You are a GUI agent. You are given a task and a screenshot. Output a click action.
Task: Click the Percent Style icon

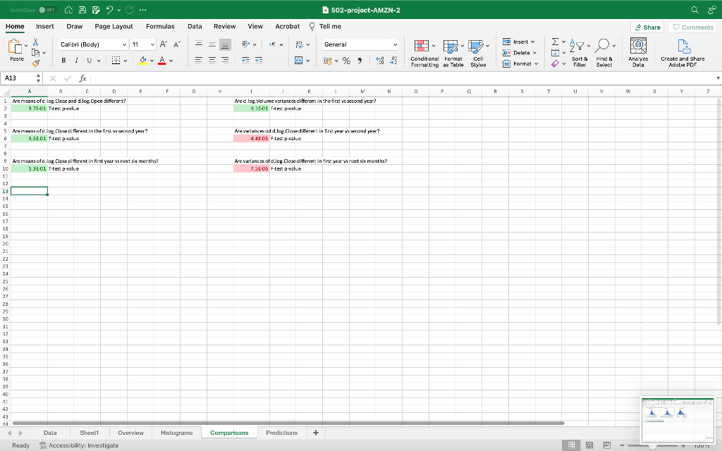point(346,61)
